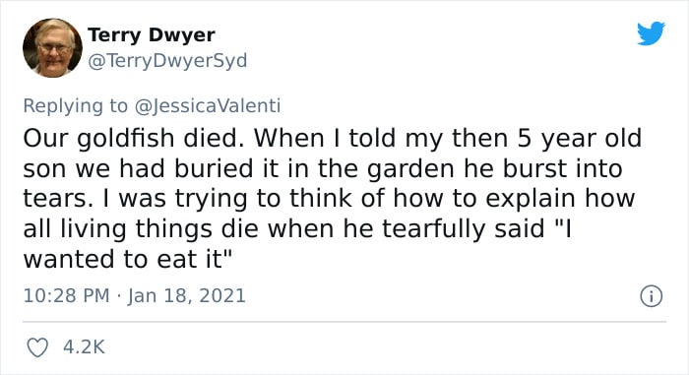
Task: Click the Jan 18, 2021 date
Action: click(186, 295)
